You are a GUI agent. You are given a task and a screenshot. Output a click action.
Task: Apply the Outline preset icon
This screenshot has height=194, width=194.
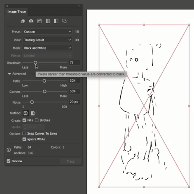point(64,21)
